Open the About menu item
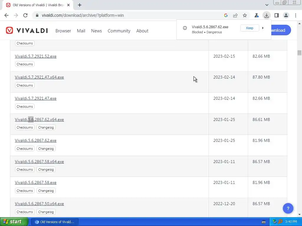 (142, 31)
